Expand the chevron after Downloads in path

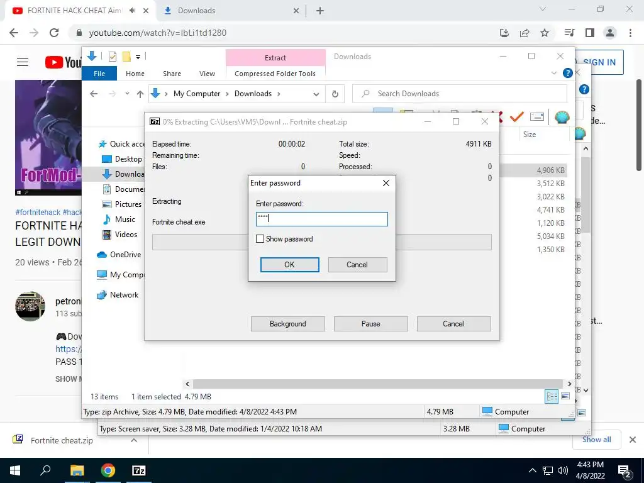coord(279,94)
